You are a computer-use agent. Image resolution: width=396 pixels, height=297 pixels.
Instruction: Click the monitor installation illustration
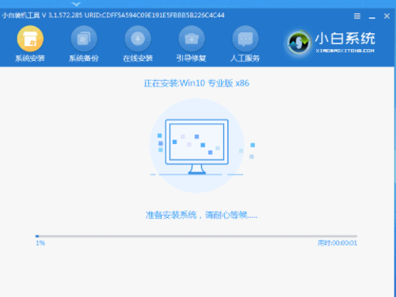click(x=196, y=146)
